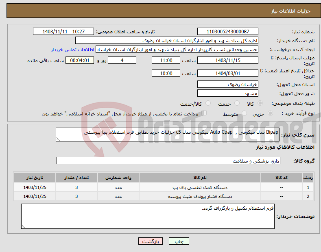Click the توضیحات خریدار notes textarea
Image resolution: width=321 pixels, height=252 pixels.
click(148, 216)
